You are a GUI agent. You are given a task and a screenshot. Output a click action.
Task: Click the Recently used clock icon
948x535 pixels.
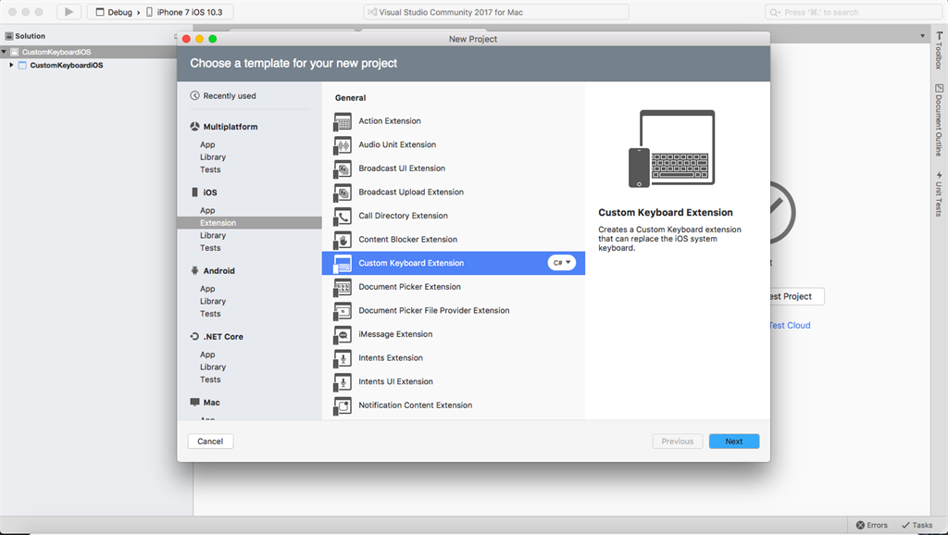pyautogui.click(x=194, y=95)
